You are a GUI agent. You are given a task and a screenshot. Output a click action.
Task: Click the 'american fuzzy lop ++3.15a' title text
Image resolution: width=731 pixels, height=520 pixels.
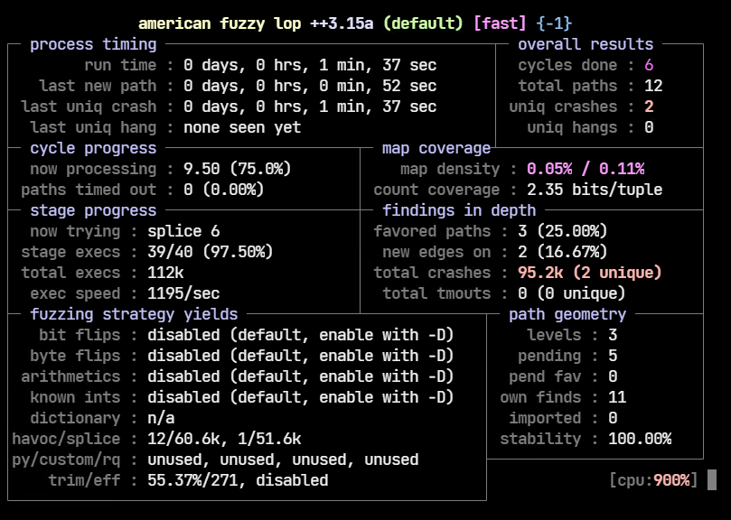256,23
